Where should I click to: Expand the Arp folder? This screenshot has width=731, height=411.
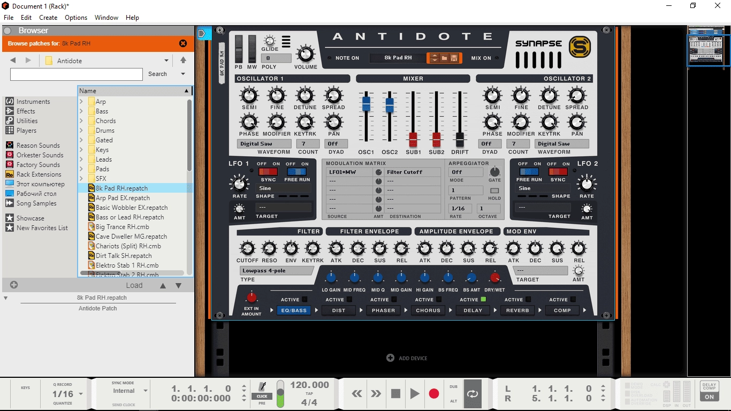tap(82, 102)
